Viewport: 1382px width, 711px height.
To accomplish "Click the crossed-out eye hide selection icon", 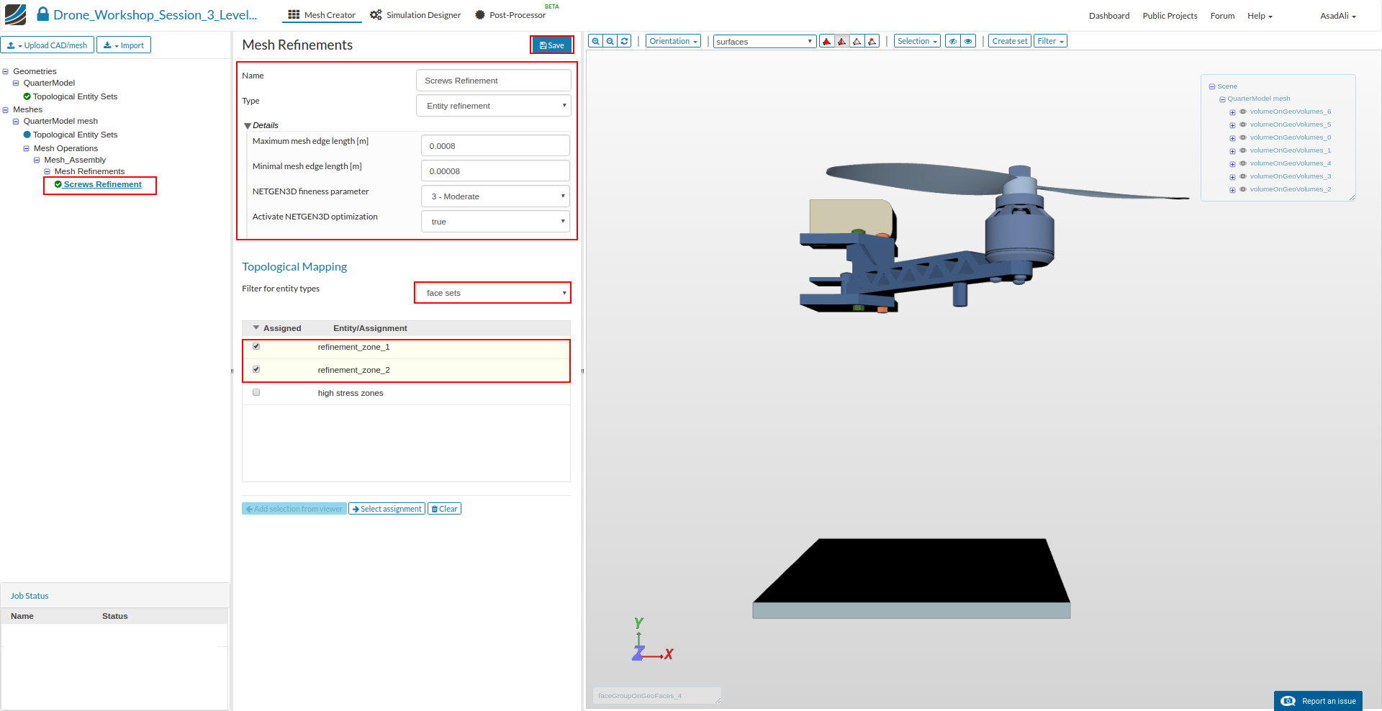I will (953, 41).
